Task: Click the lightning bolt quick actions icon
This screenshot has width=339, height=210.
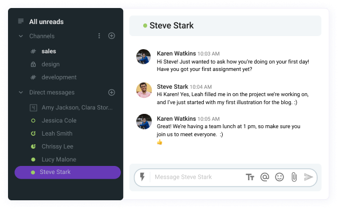Action: pos(142,177)
